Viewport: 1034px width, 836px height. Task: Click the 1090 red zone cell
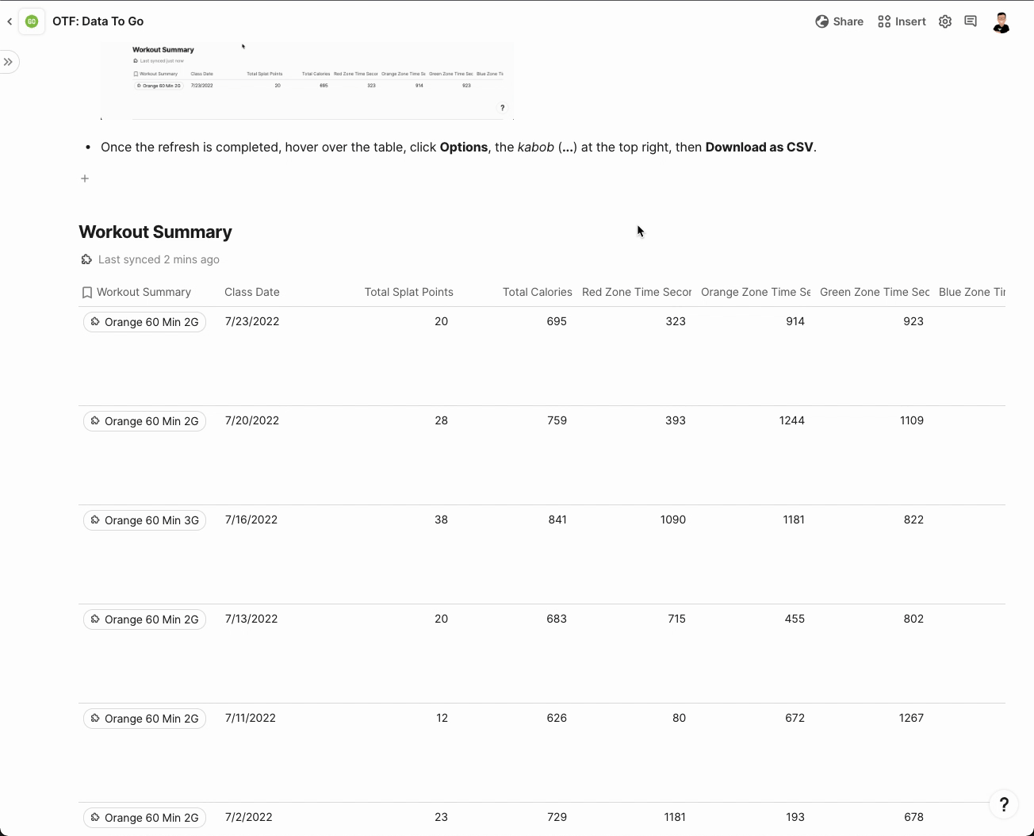[673, 520]
